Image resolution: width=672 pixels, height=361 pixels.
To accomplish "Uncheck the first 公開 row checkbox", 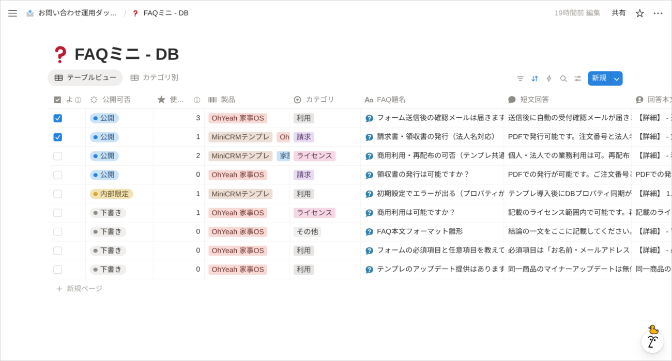I will (x=57, y=118).
